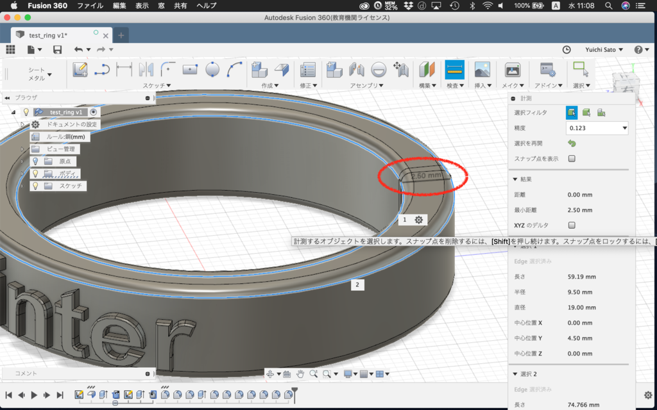
Task: Select the body selection filter
Action: [586, 113]
